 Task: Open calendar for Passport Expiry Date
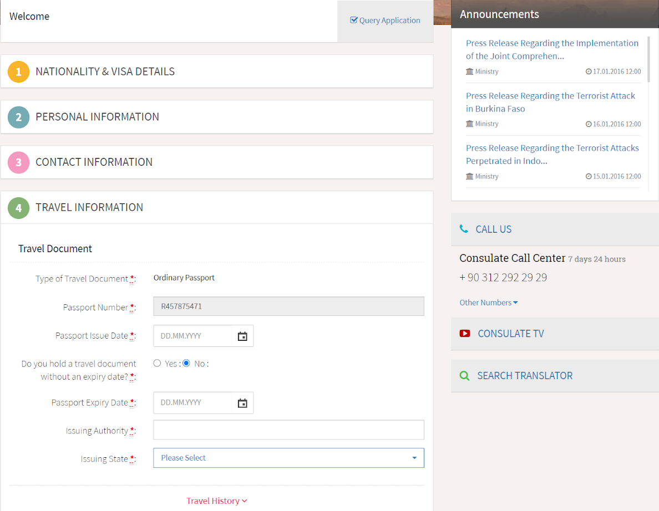click(x=242, y=403)
